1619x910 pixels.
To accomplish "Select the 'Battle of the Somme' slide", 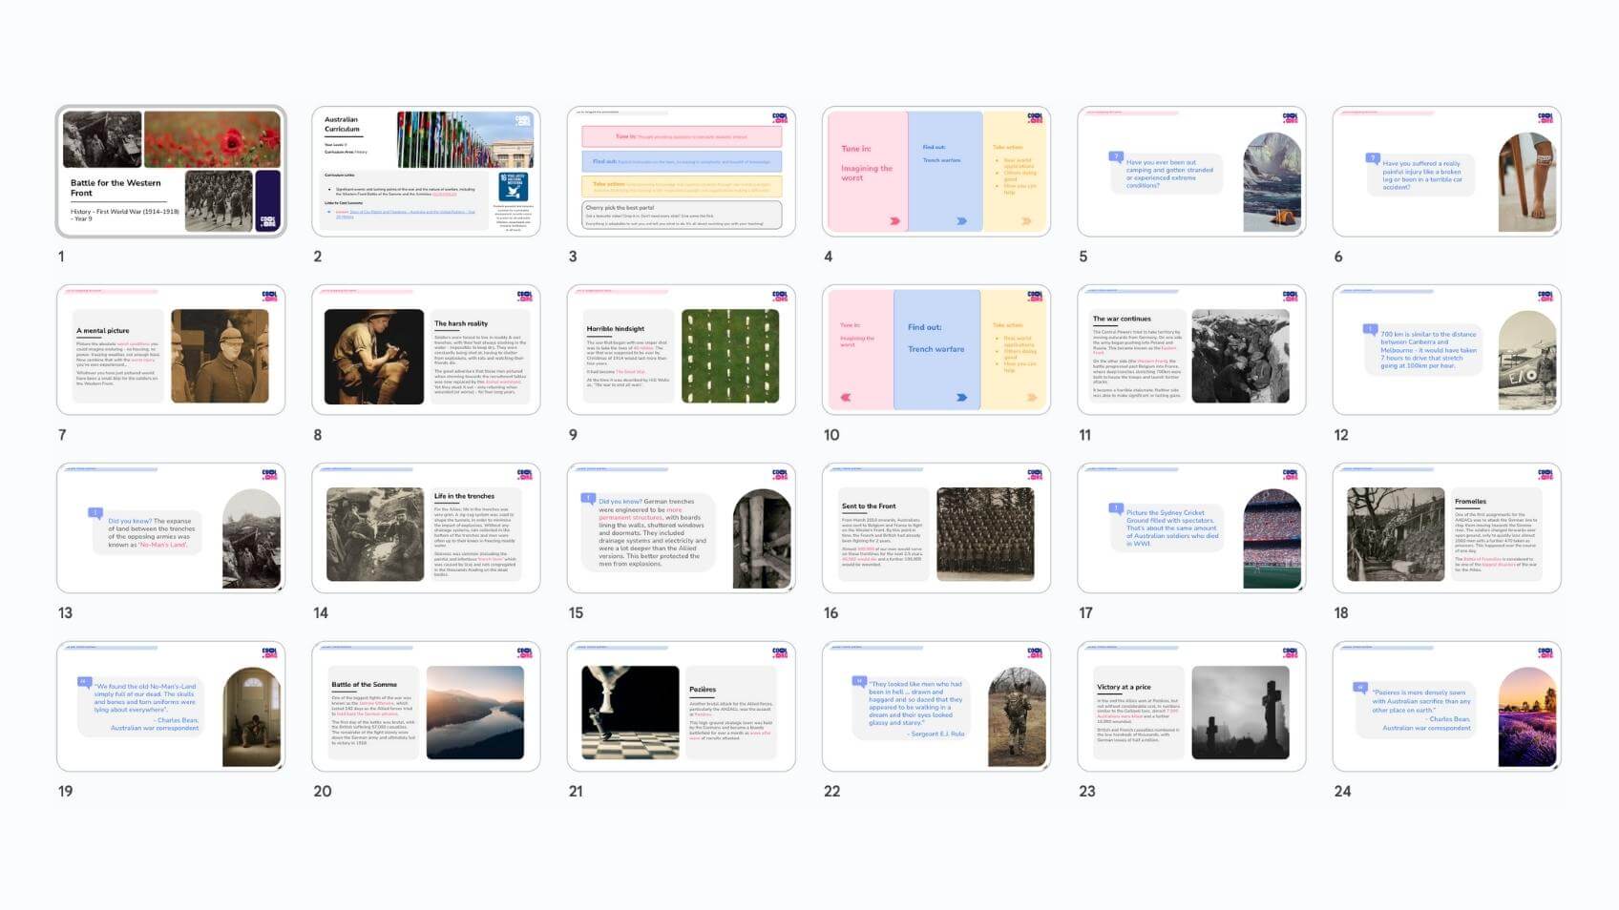I will point(426,707).
